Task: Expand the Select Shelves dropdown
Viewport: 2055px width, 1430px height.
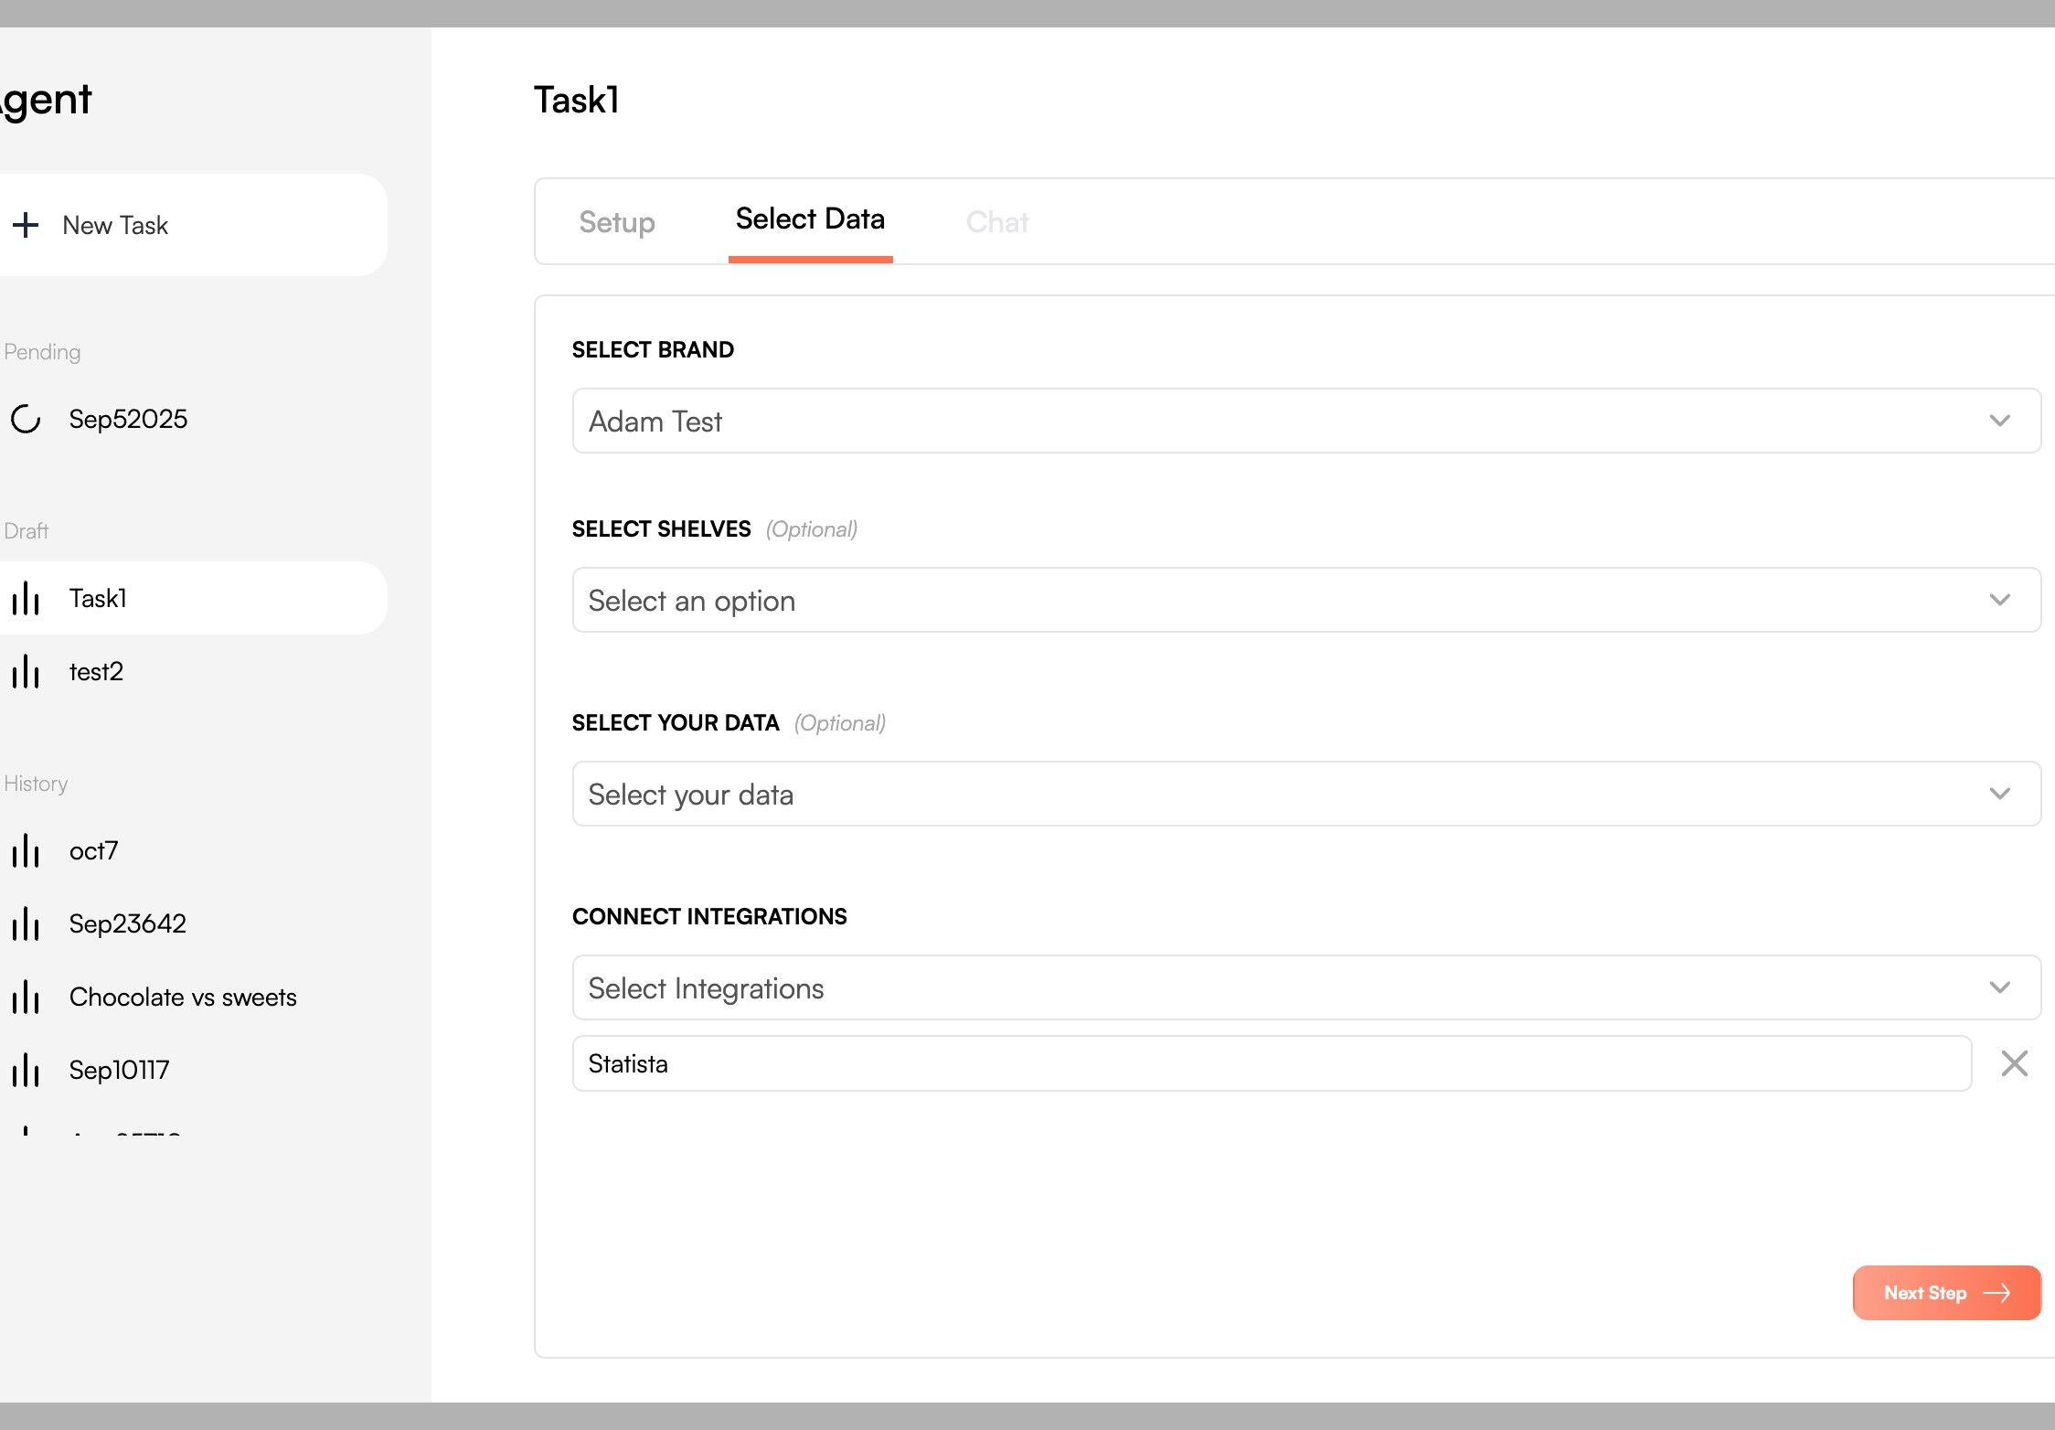Action: tap(1305, 600)
